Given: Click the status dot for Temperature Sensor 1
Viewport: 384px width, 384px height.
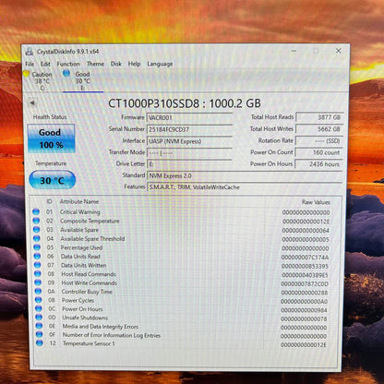Looking at the screenshot, I should 40,342.
